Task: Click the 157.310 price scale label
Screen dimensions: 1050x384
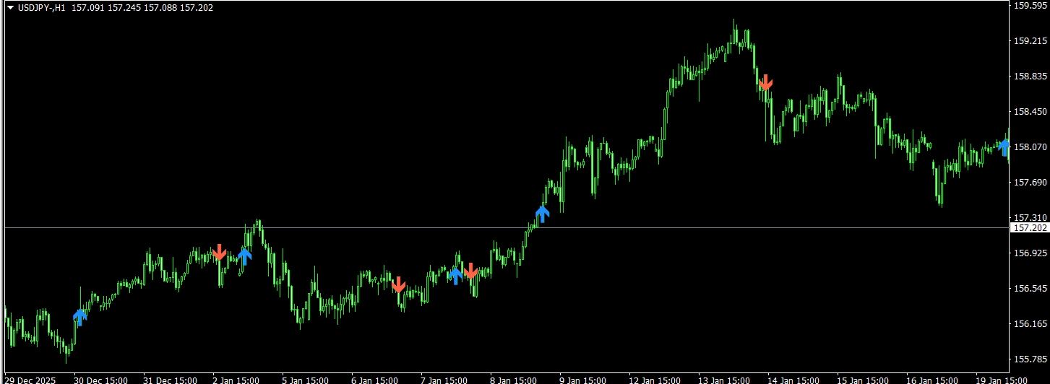Action: click(1030, 218)
